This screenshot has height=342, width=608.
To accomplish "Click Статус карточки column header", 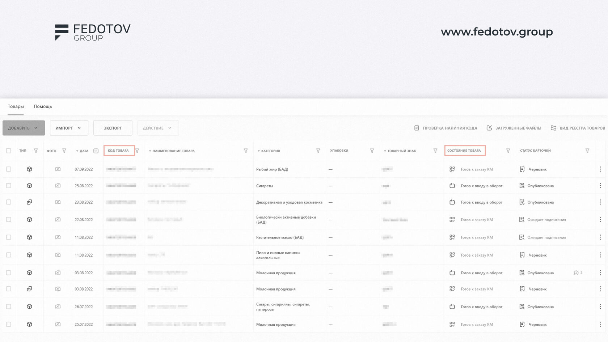I will click(535, 151).
